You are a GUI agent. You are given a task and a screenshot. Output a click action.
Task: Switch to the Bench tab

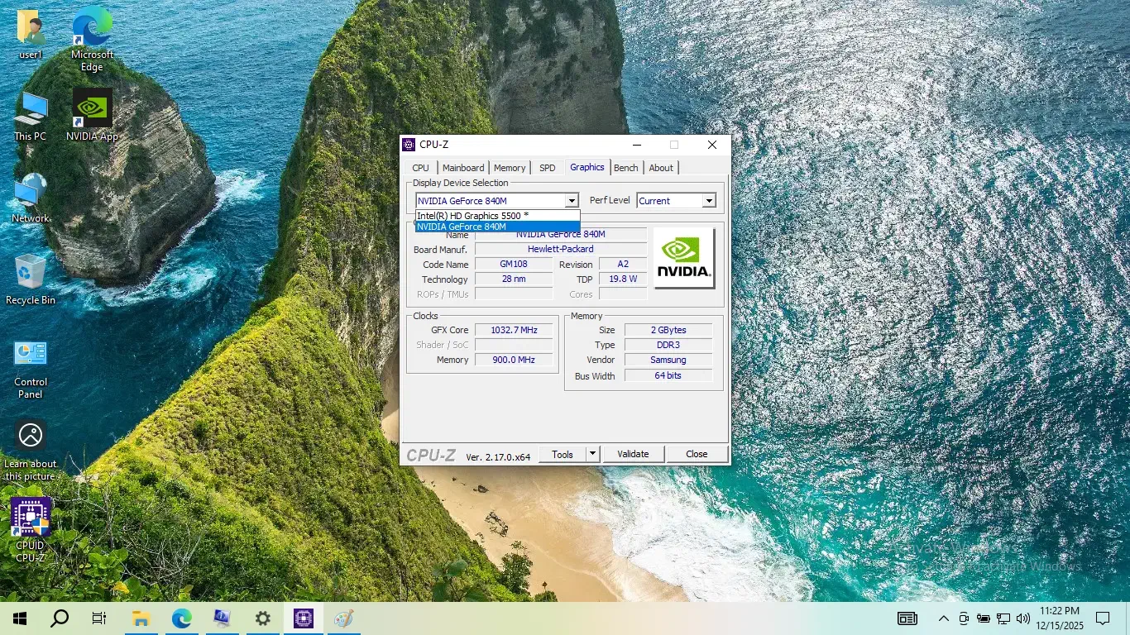tap(625, 167)
